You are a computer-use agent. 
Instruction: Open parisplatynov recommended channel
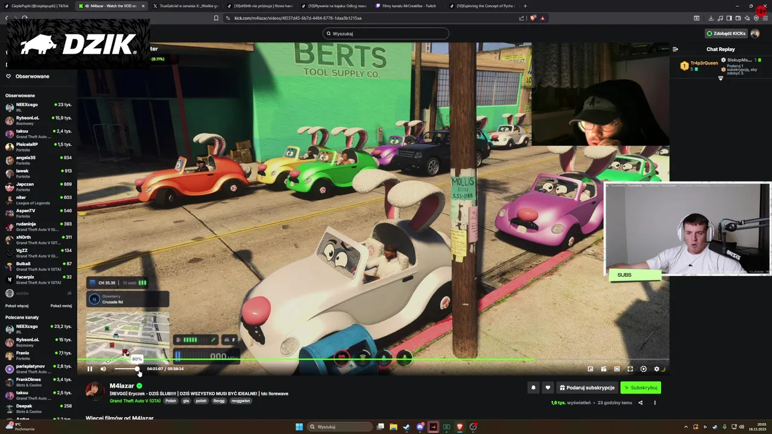click(x=39, y=369)
